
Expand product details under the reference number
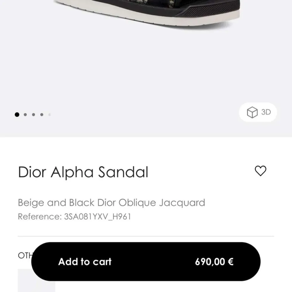(74, 217)
